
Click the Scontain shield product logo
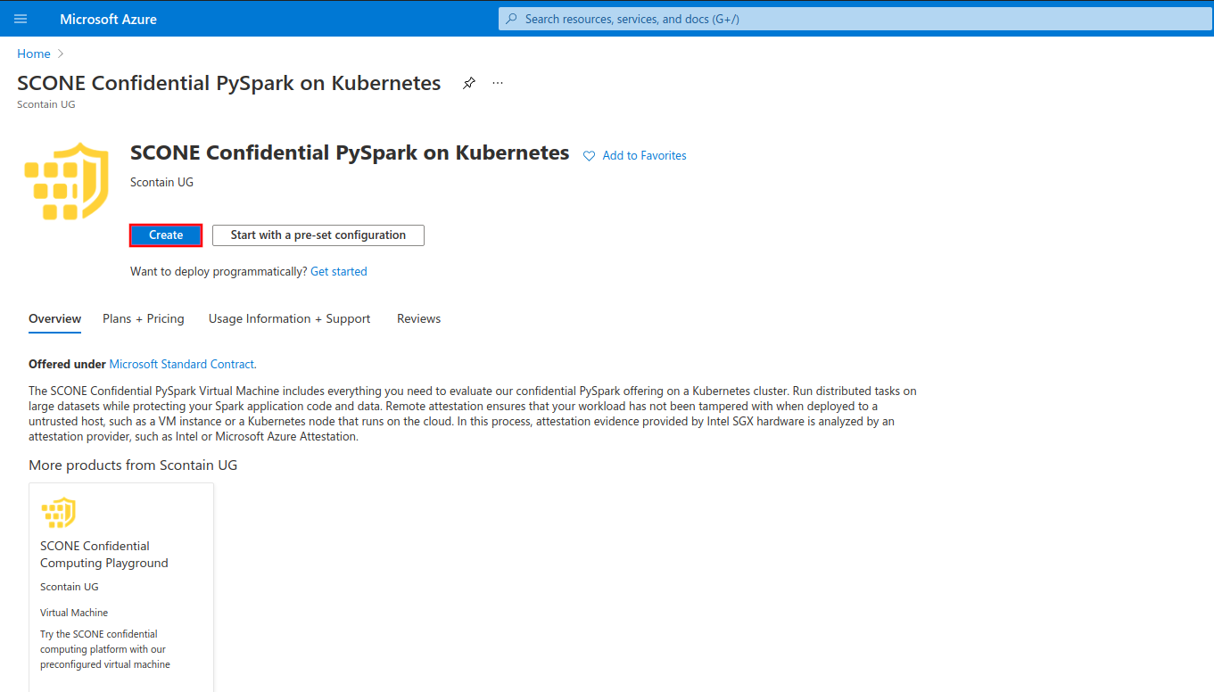tap(67, 181)
